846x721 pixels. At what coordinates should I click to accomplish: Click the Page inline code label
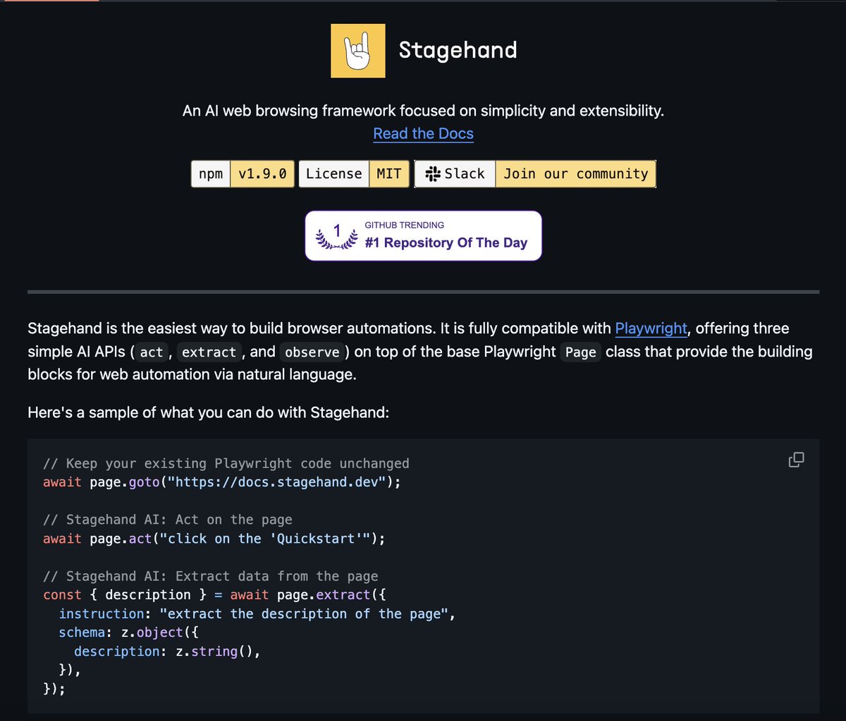580,352
